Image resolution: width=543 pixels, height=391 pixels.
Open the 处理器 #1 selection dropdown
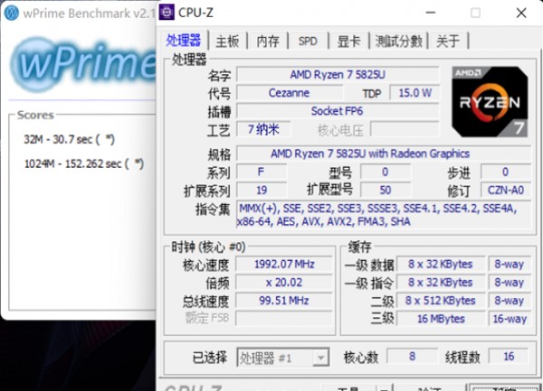tap(282, 358)
